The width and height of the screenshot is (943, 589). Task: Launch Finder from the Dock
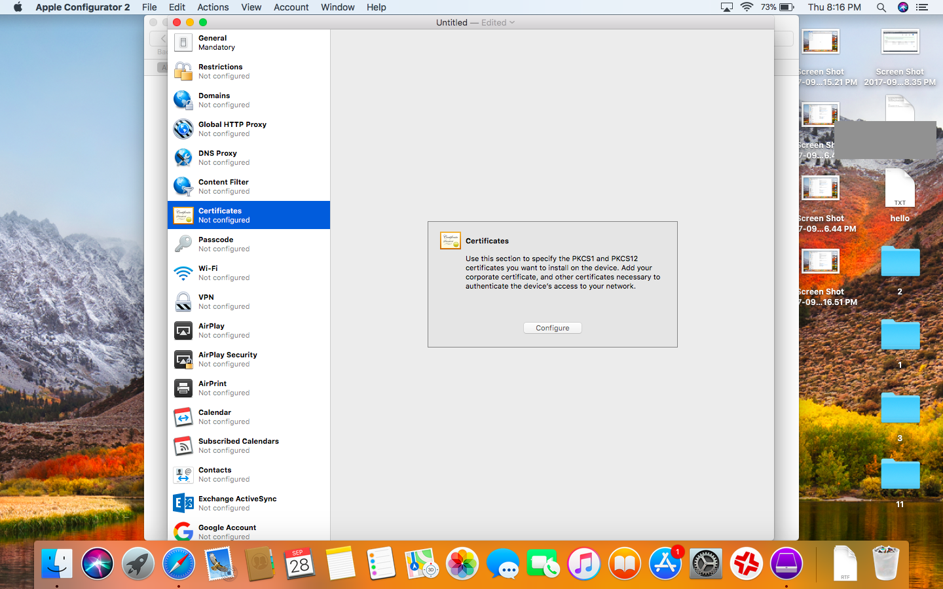[57, 563]
